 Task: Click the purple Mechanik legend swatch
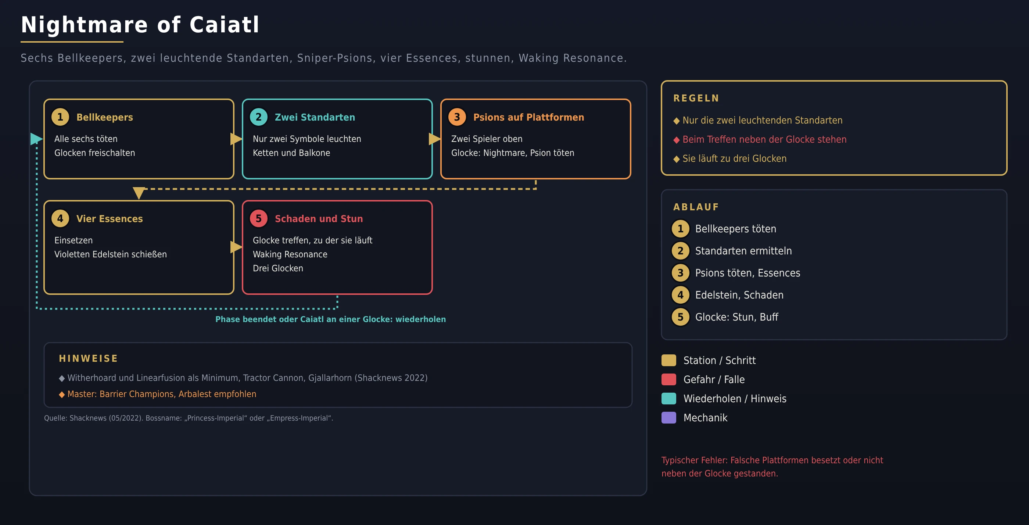click(669, 418)
